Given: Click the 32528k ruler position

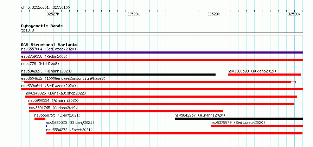Looking at the screenshot, I should pos(133,14).
